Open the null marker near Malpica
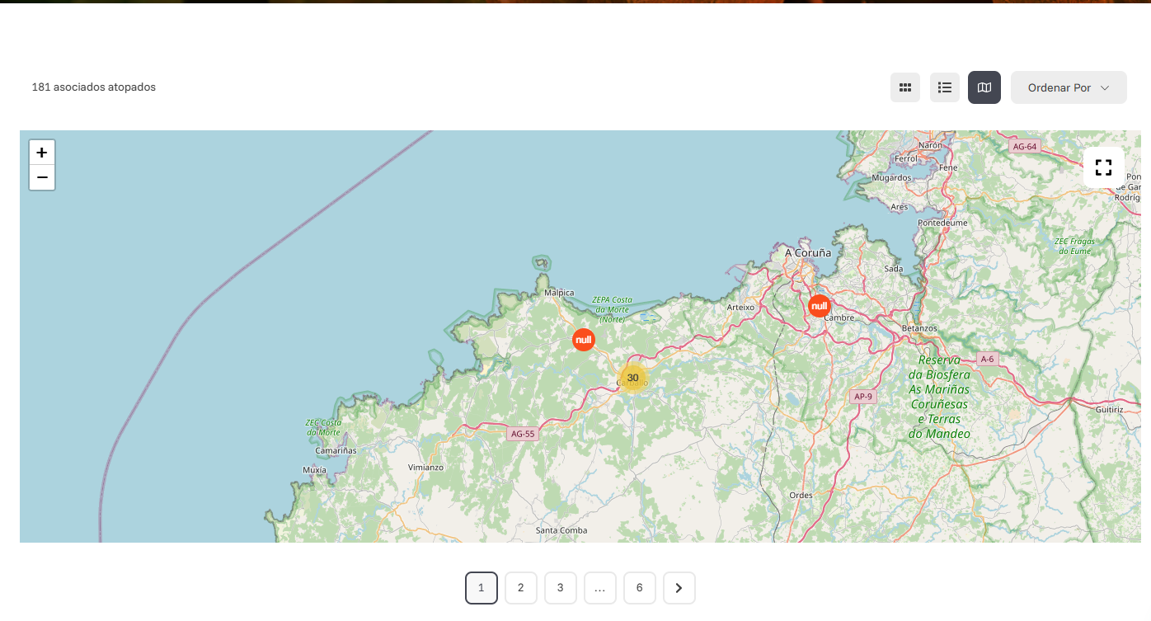Screen dimensions: 1151x621 tap(584, 339)
